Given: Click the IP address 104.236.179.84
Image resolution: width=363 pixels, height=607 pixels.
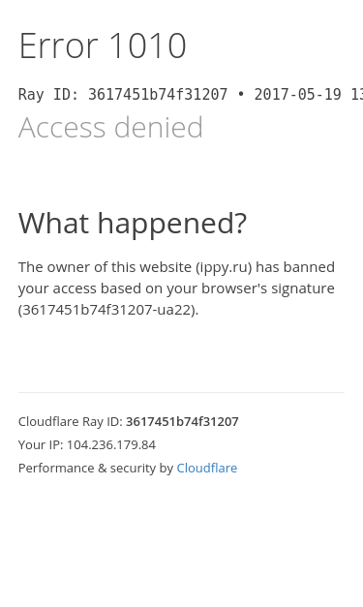Looking at the screenshot, I should click(x=111, y=444).
